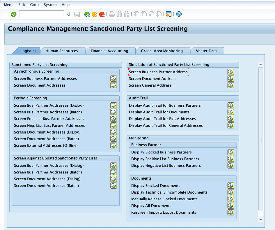Click the Create New Session icon
Screen dimensions: 275x230
169,14
